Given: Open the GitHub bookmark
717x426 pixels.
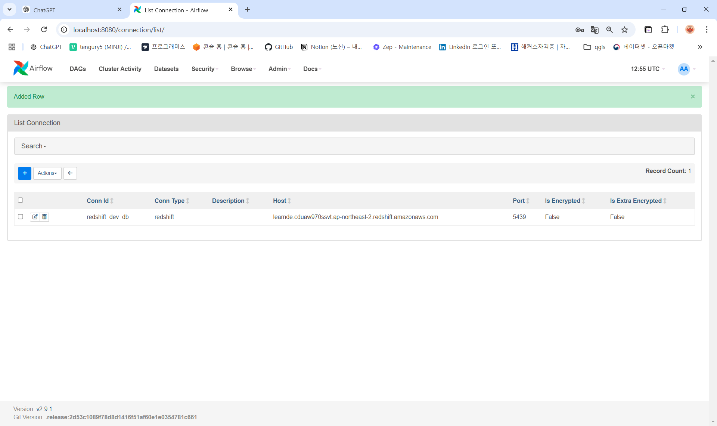Looking at the screenshot, I should click(279, 47).
